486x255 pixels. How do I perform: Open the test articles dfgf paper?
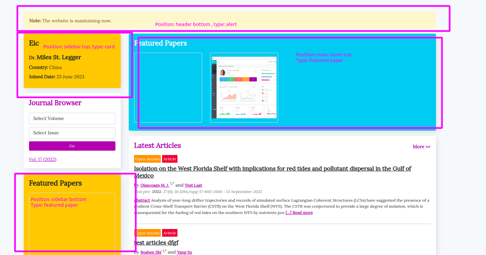click(x=156, y=242)
